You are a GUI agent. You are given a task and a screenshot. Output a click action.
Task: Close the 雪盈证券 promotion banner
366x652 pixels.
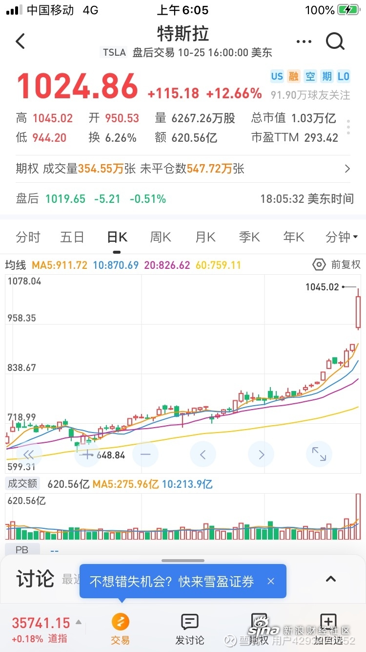[271, 581]
